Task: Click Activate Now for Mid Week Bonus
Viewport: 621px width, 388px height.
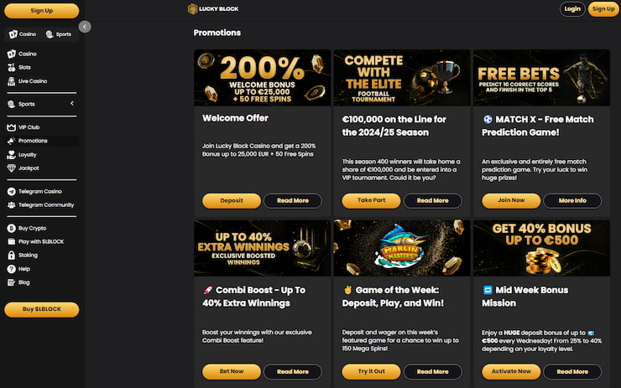Action: click(511, 371)
